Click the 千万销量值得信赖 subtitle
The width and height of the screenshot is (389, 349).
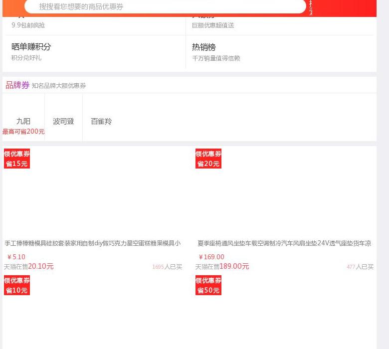click(216, 58)
